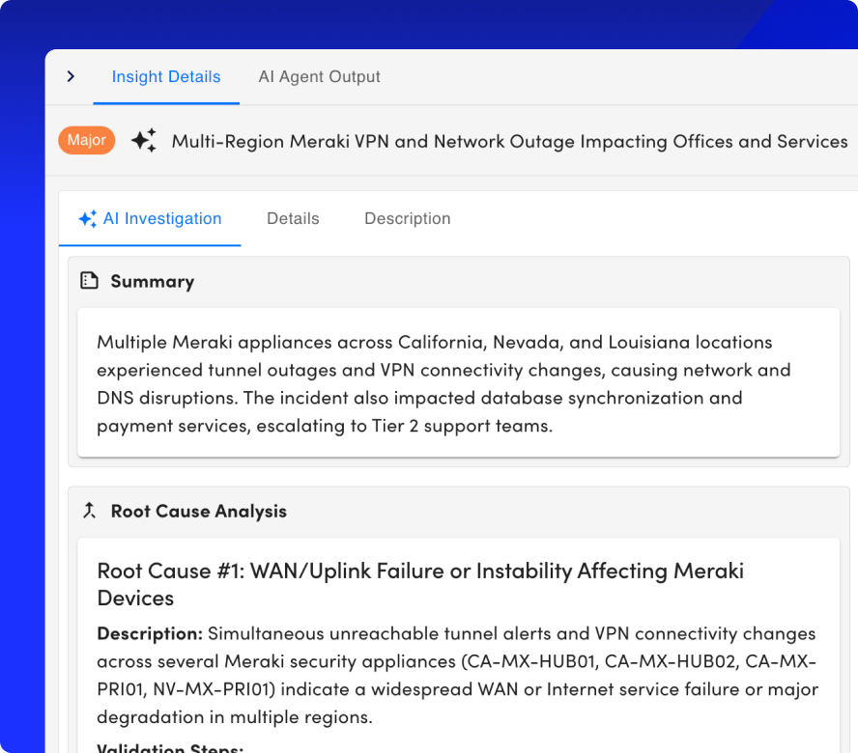Click the orange Major severity badge
858x753 pixels.
tap(87, 141)
